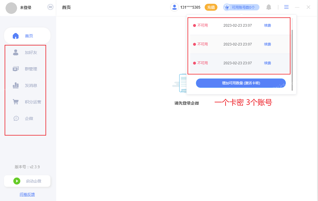This screenshot has height=201, width=318.
Task: Click the 请先登录企微 message text
Action: pyautogui.click(x=187, y=103)
